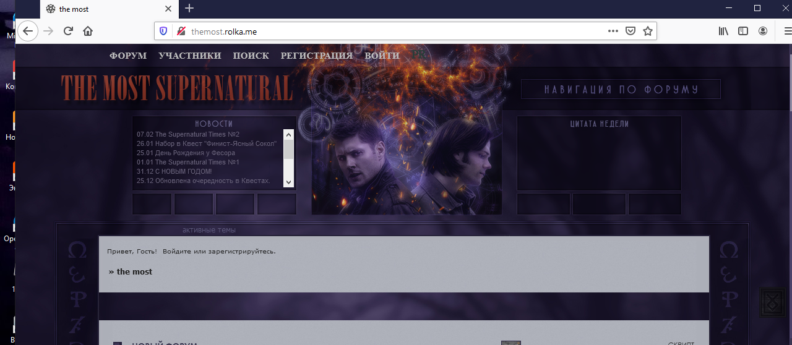792x345 pixels.
Task: Open the 'активные темы' link
Action: (x=209, y=230)
